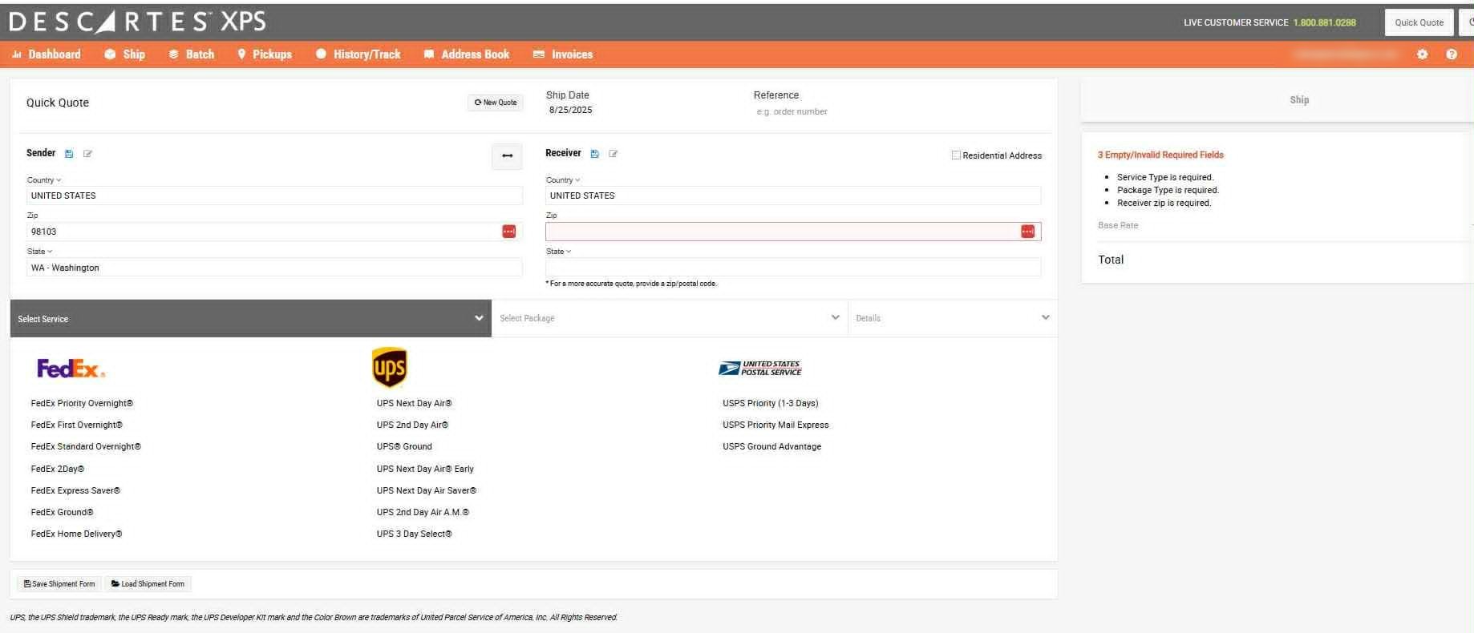Go to Dashboard menu
The image size is (1474, 633).
pos(47,54)
